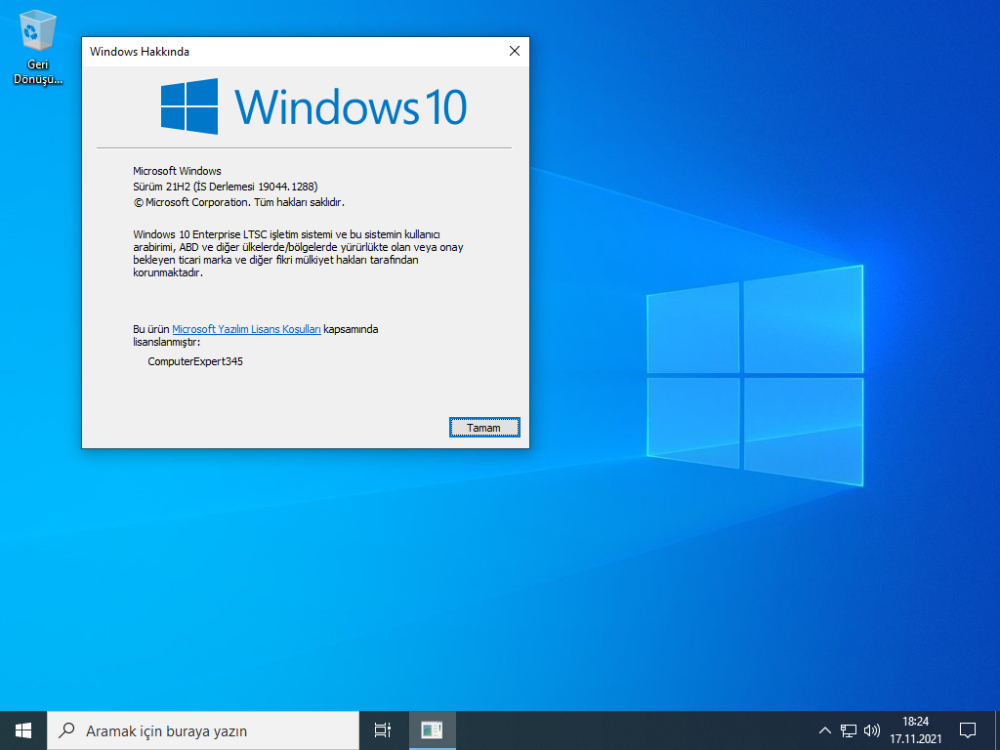
Task: Open the Microsoft Yazılım Lisans Koşulları link
Action: tap(246, 329)
